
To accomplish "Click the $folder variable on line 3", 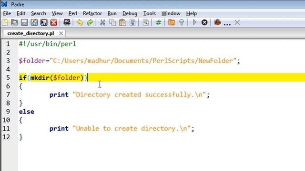I will click(32, 61).
